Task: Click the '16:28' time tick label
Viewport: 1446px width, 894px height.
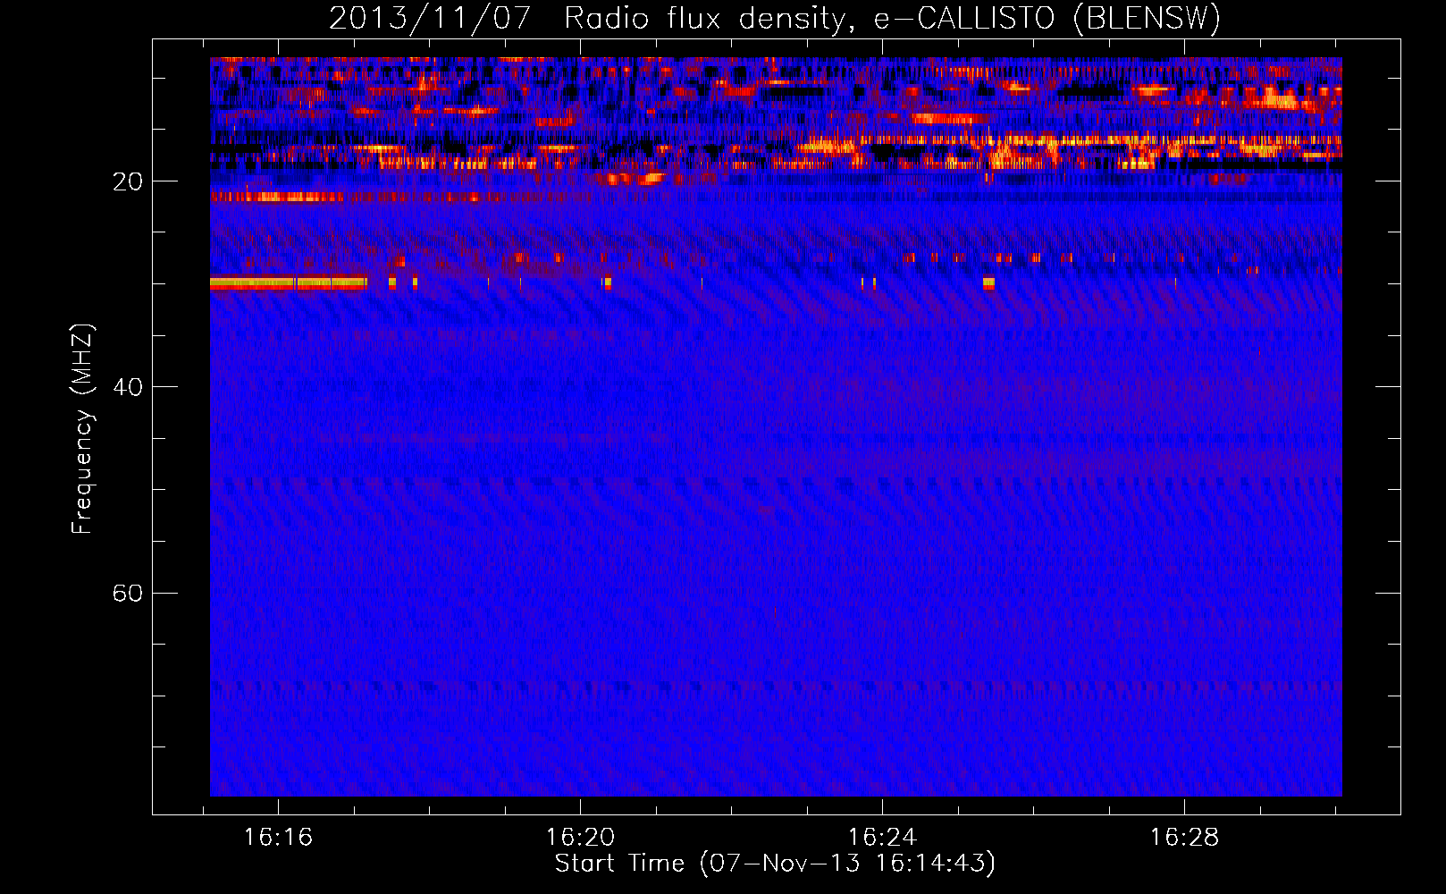Action: pyautogui.click(x=1184, y=838)
